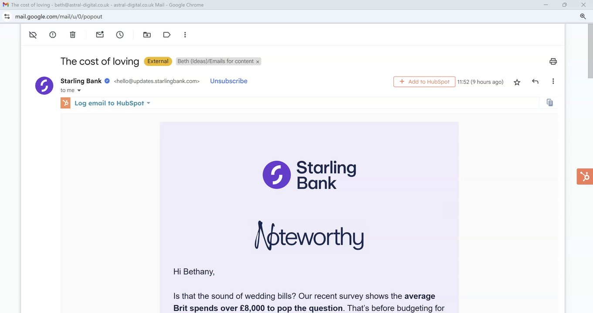
Task: Report this email as spam
Action: tap(53, 35)
